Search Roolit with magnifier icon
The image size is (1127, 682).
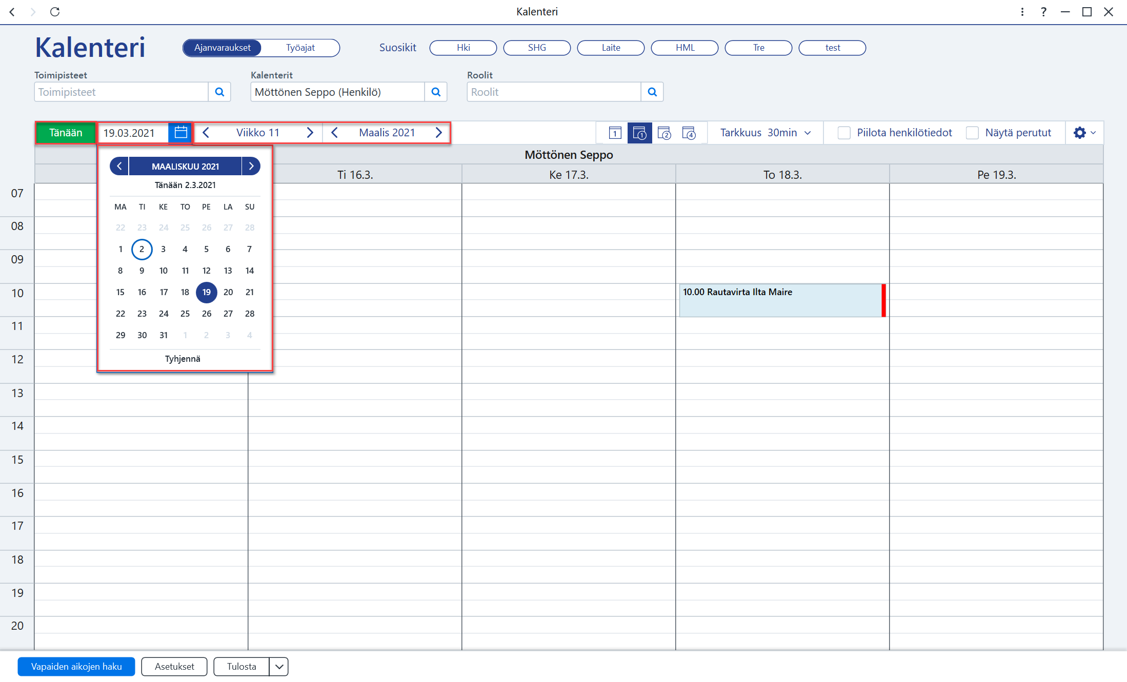[652, 92]
